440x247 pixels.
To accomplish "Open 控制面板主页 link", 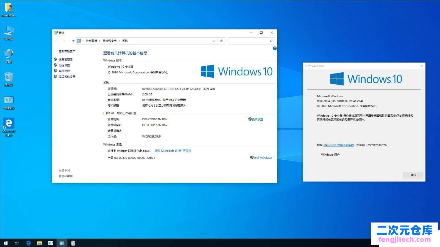I will 67,51.
